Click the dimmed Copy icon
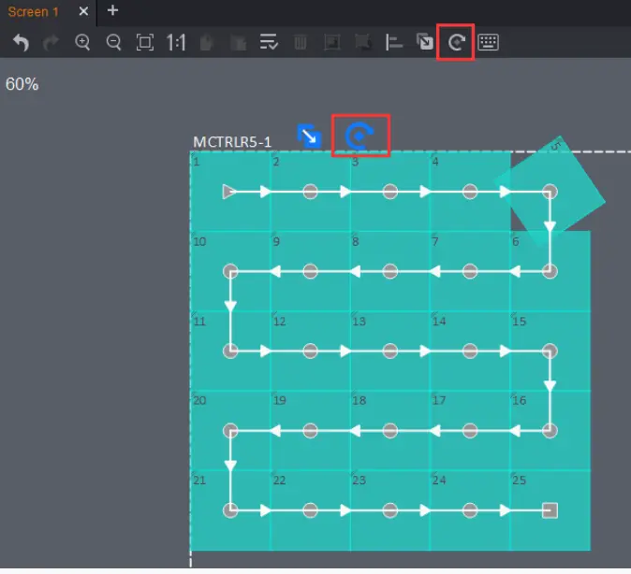631x574 pixels. pyautogui.click(x=206, y=42)
